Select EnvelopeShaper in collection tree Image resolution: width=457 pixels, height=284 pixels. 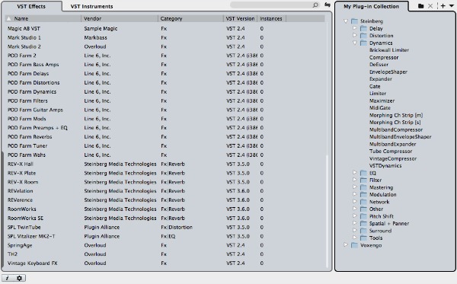coord(388,72)
